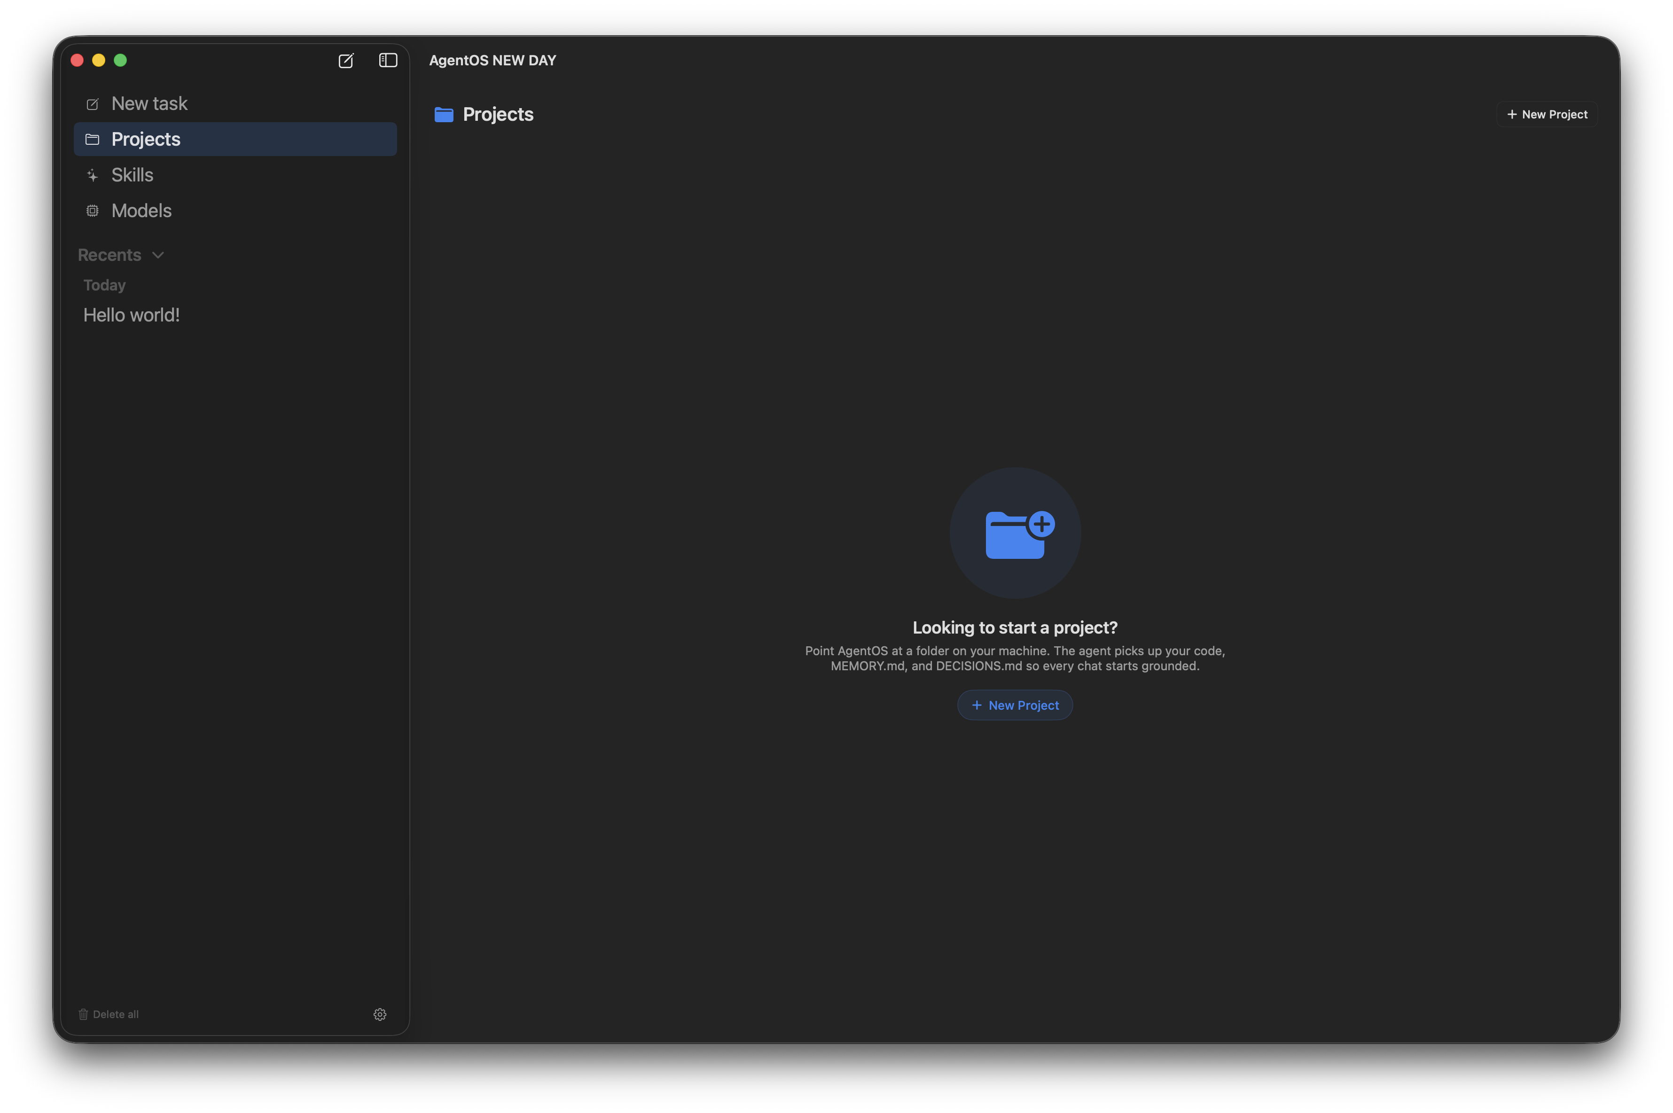Select Projects in the sidebar
This screenshot has height=1113, width=1673.
point(235,139)
